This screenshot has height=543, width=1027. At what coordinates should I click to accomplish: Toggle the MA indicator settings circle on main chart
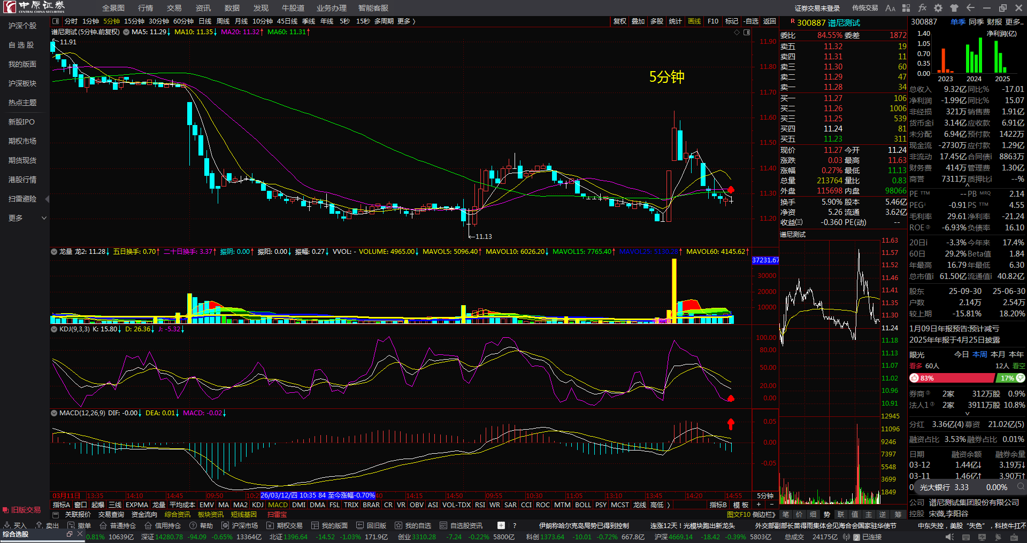pos(126,32)
